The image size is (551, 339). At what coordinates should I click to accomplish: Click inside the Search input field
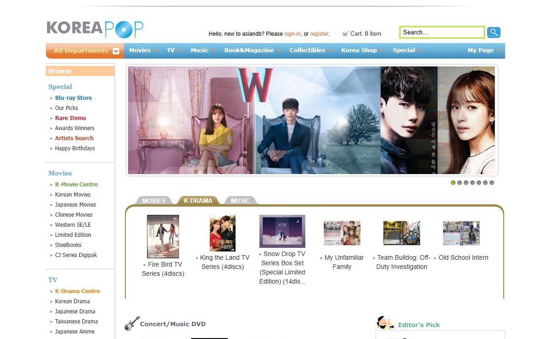click(442, 33)
